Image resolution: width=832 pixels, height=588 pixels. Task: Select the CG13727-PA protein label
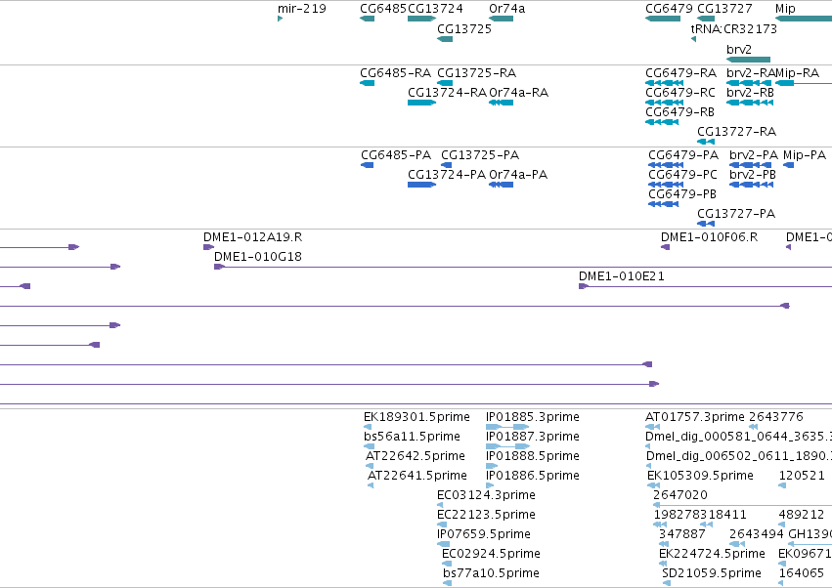tap(736, 214)
